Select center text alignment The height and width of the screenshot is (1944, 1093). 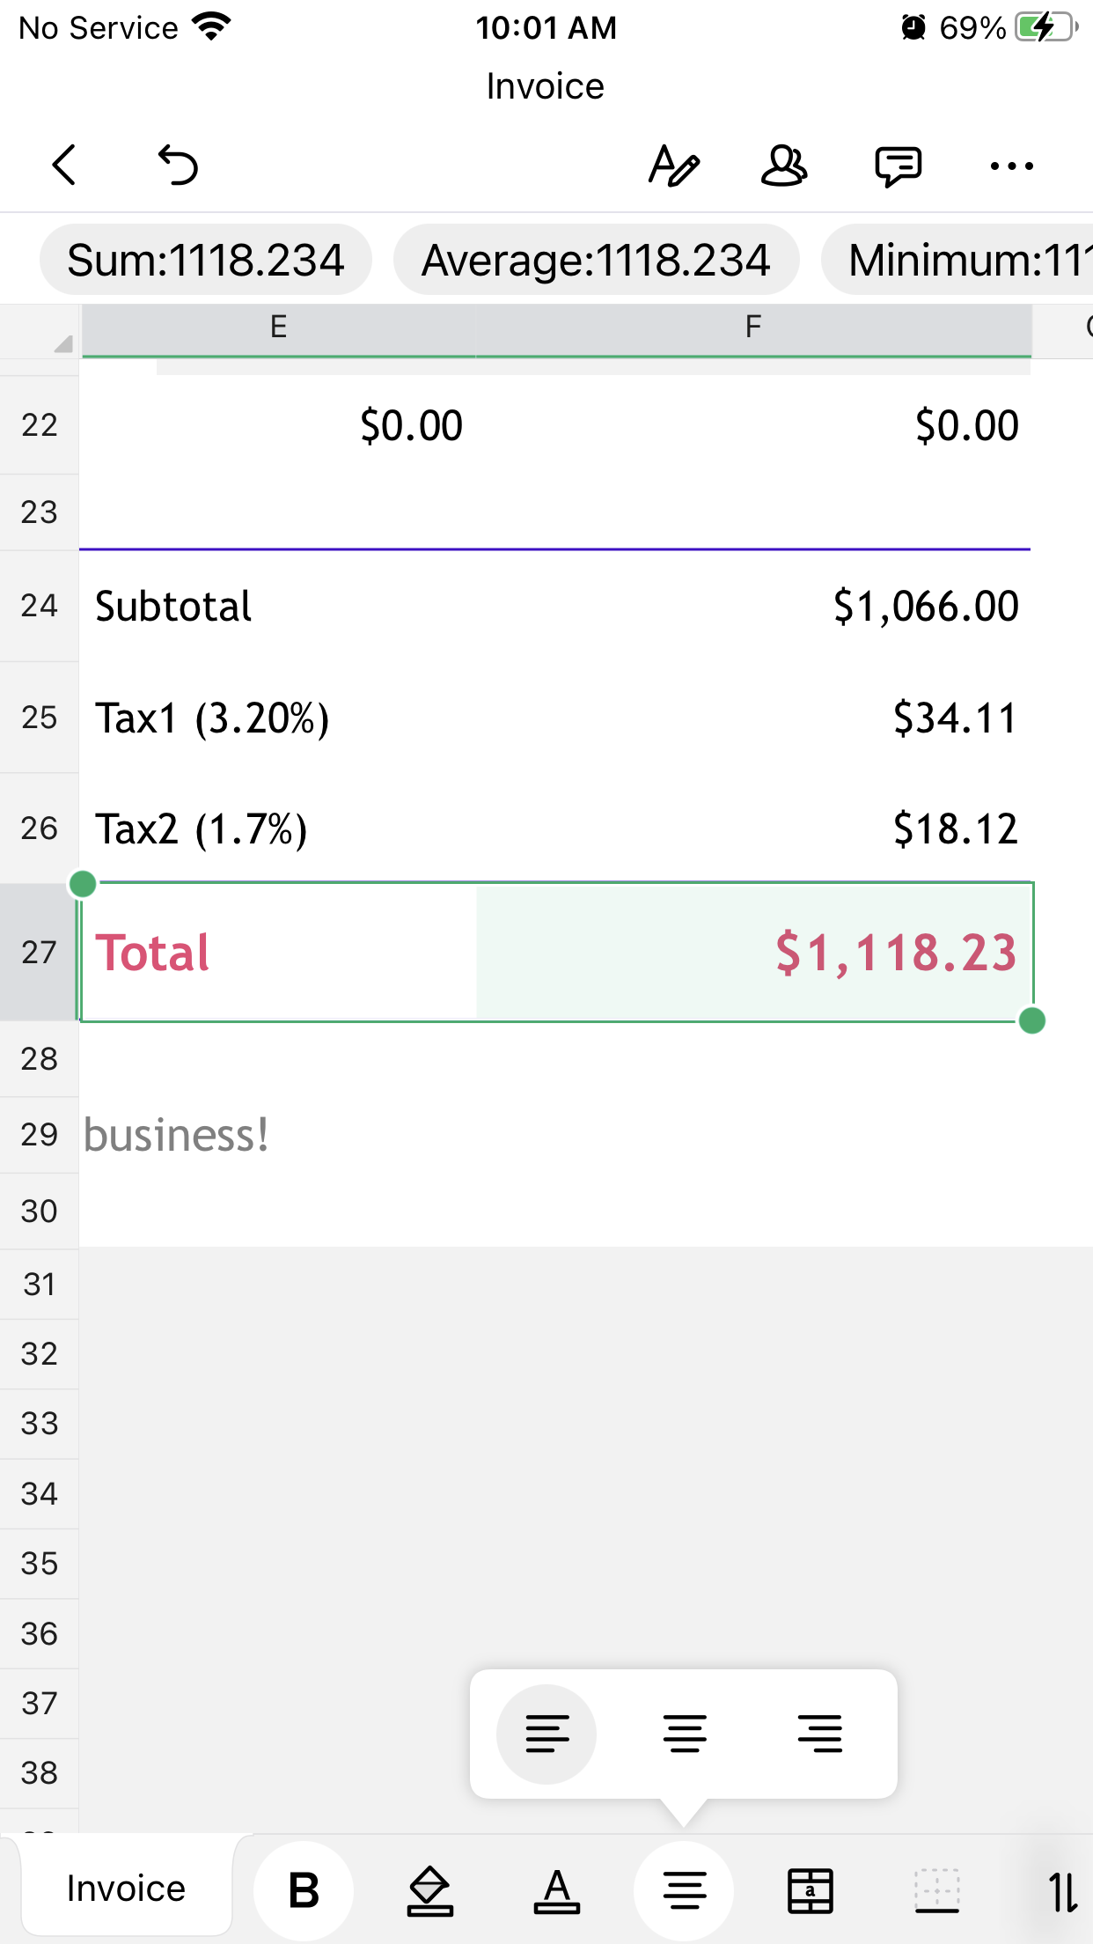click(684, 1734)
